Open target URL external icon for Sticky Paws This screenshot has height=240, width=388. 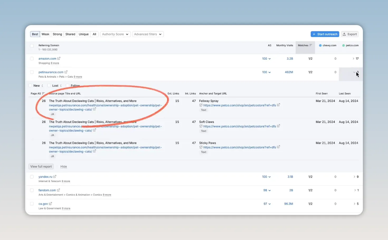click(278, 147)
